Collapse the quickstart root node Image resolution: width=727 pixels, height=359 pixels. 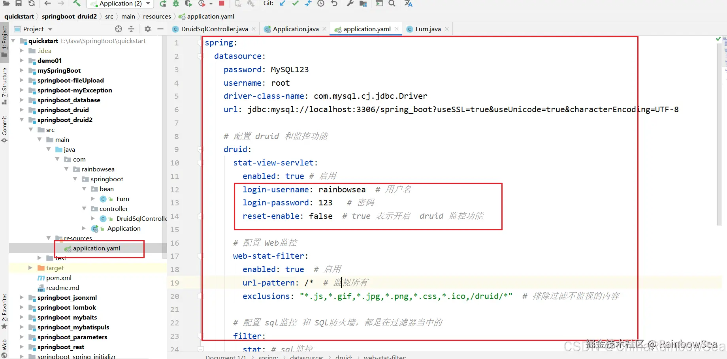tap(13, 41)
